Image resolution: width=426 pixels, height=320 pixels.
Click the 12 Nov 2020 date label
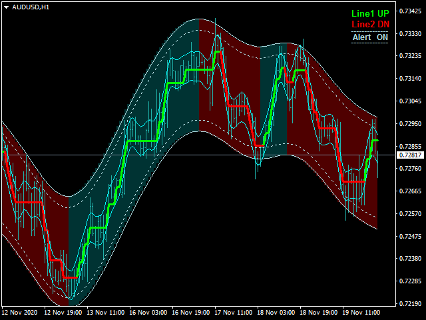point(19,313)
